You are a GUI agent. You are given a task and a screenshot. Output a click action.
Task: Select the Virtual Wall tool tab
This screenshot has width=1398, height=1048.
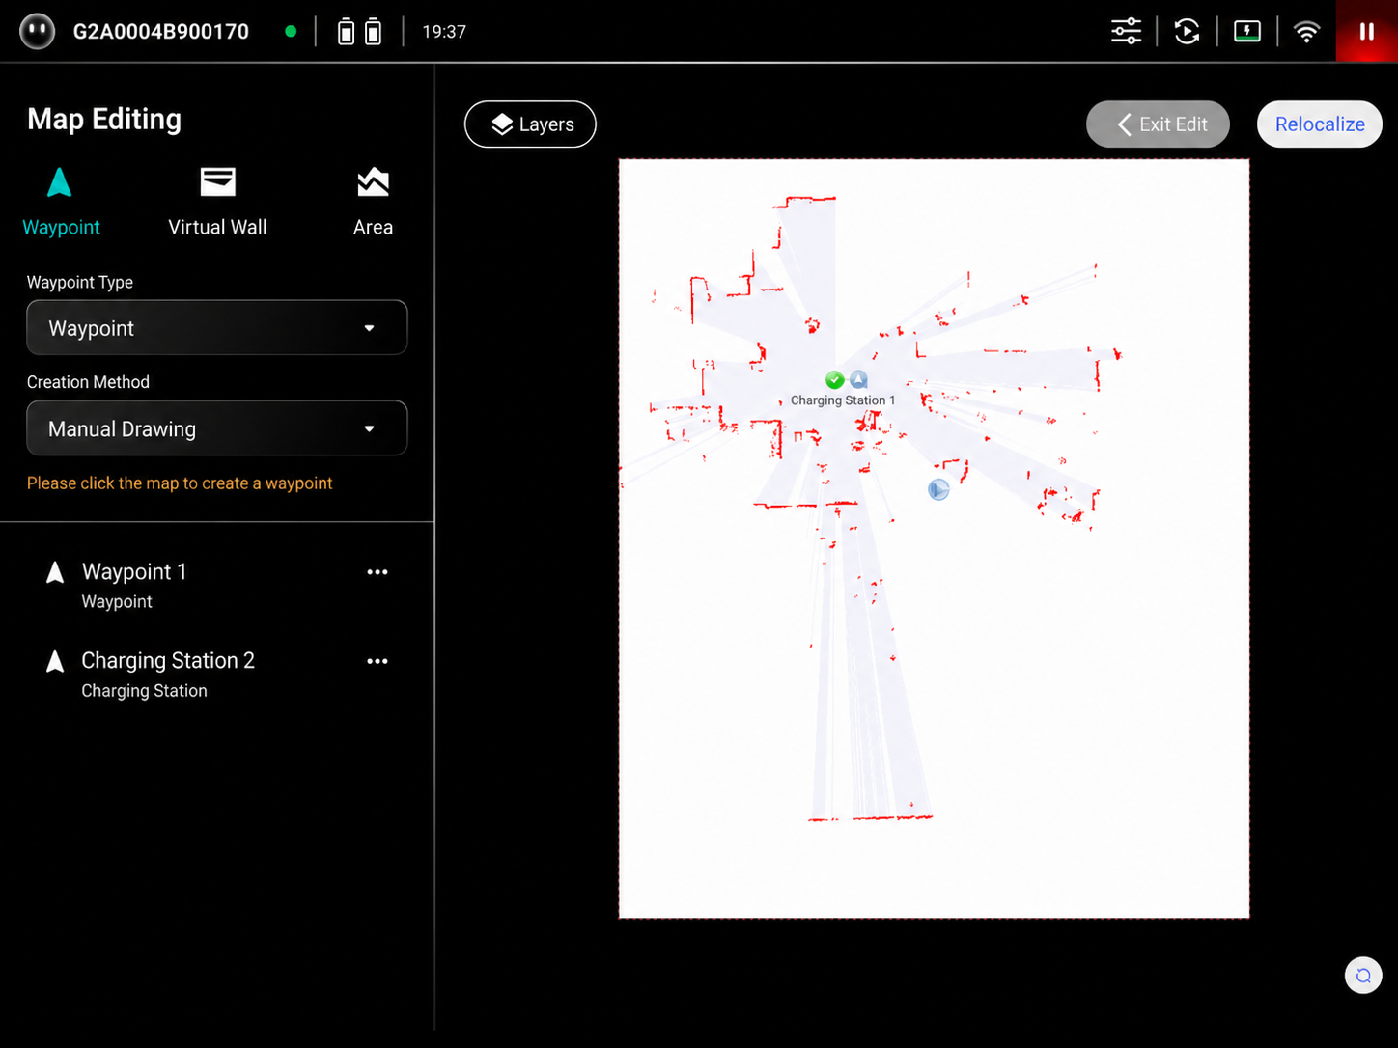pos(217,201)
